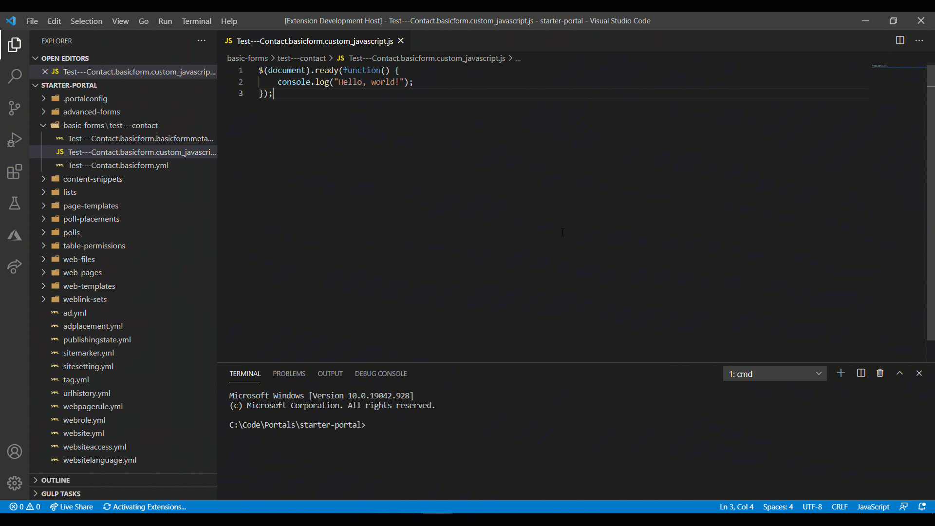Open the Testing beaker view
This screenshot has height=526, width=935.
tap(15, 203)
